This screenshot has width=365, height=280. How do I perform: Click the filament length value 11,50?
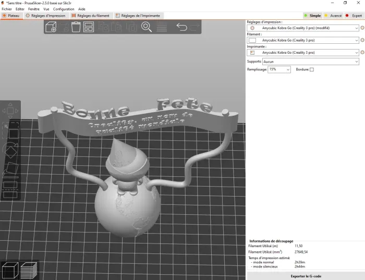coord(298,246)
